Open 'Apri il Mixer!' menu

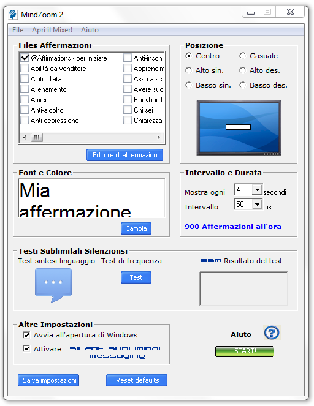pyautogui.click(x=52, y=30)
